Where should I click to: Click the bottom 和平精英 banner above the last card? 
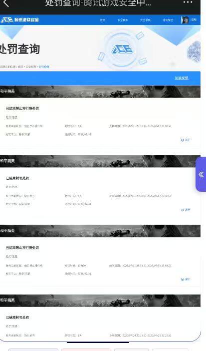click(x=100, y=300)
